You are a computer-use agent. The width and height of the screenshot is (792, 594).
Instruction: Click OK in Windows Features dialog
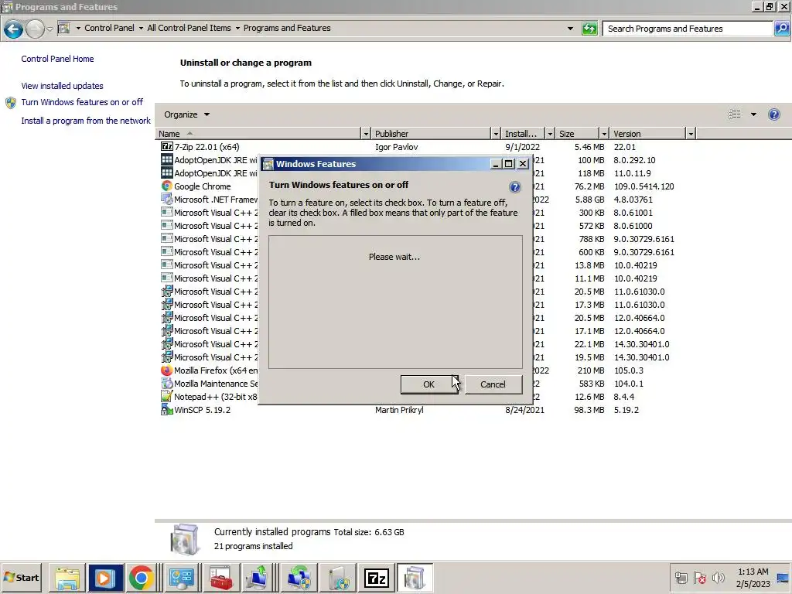[428, 384]
